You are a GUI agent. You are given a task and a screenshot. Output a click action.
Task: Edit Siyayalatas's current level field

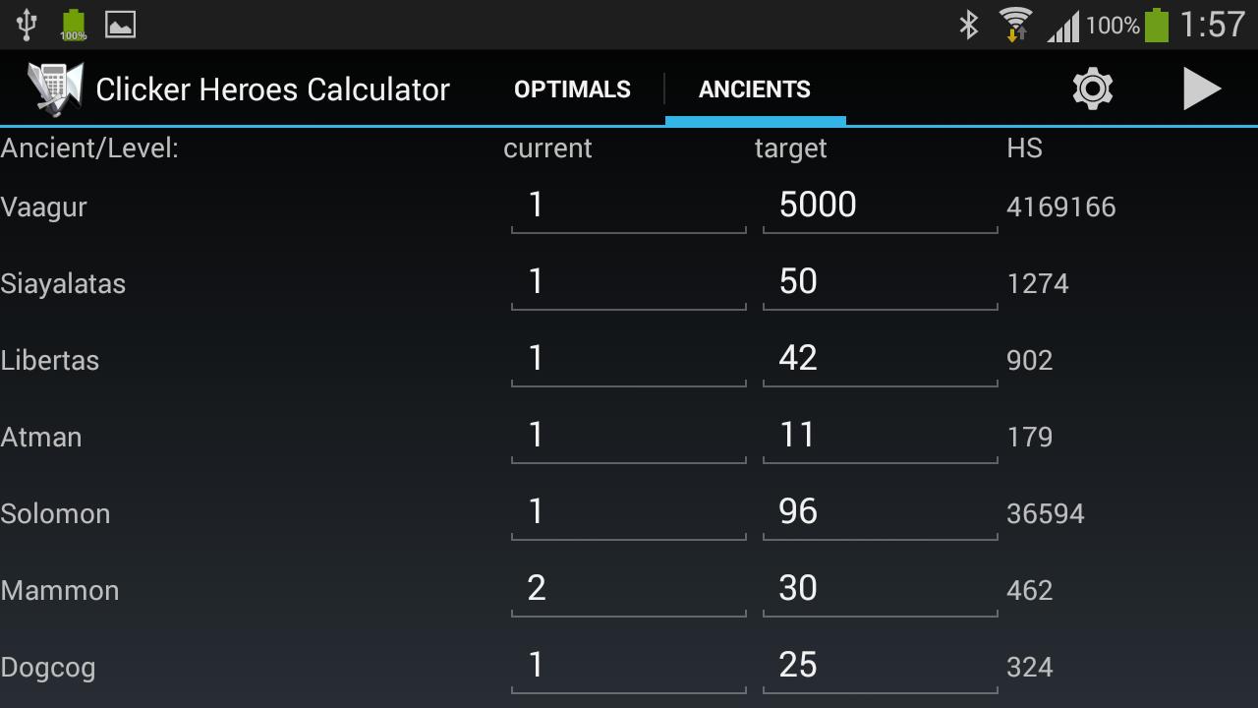tap(628, 281)
